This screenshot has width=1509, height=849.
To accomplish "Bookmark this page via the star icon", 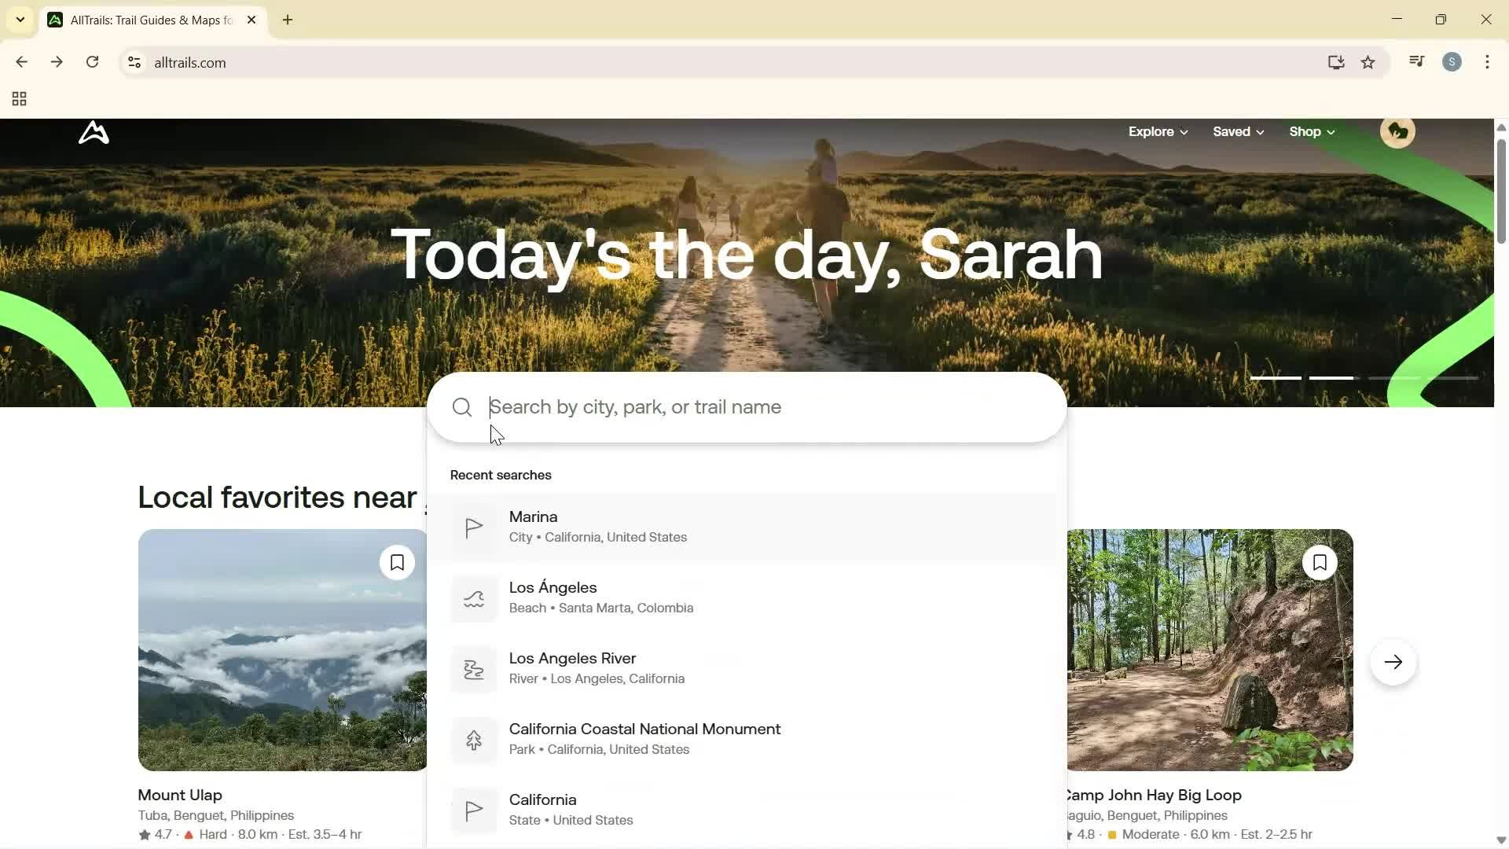I will pos(1368,62).
